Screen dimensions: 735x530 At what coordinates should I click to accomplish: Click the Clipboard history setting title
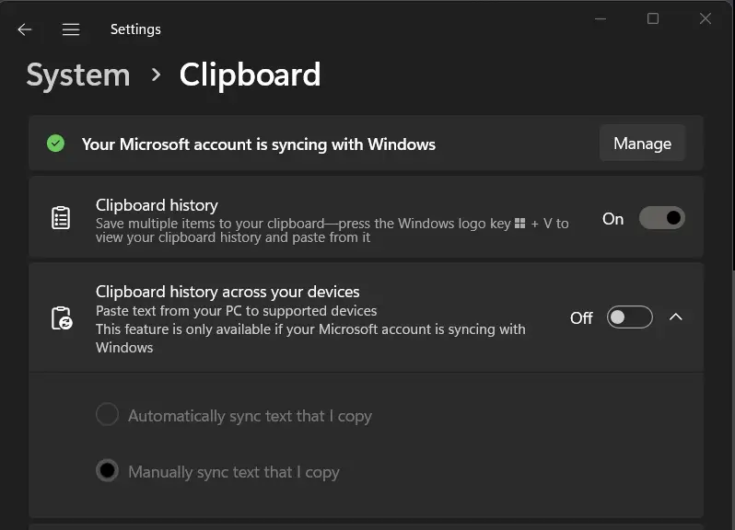coord(157,205)
